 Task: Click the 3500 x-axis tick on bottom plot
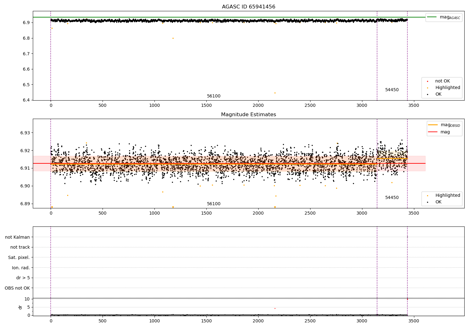pos(414,321)
